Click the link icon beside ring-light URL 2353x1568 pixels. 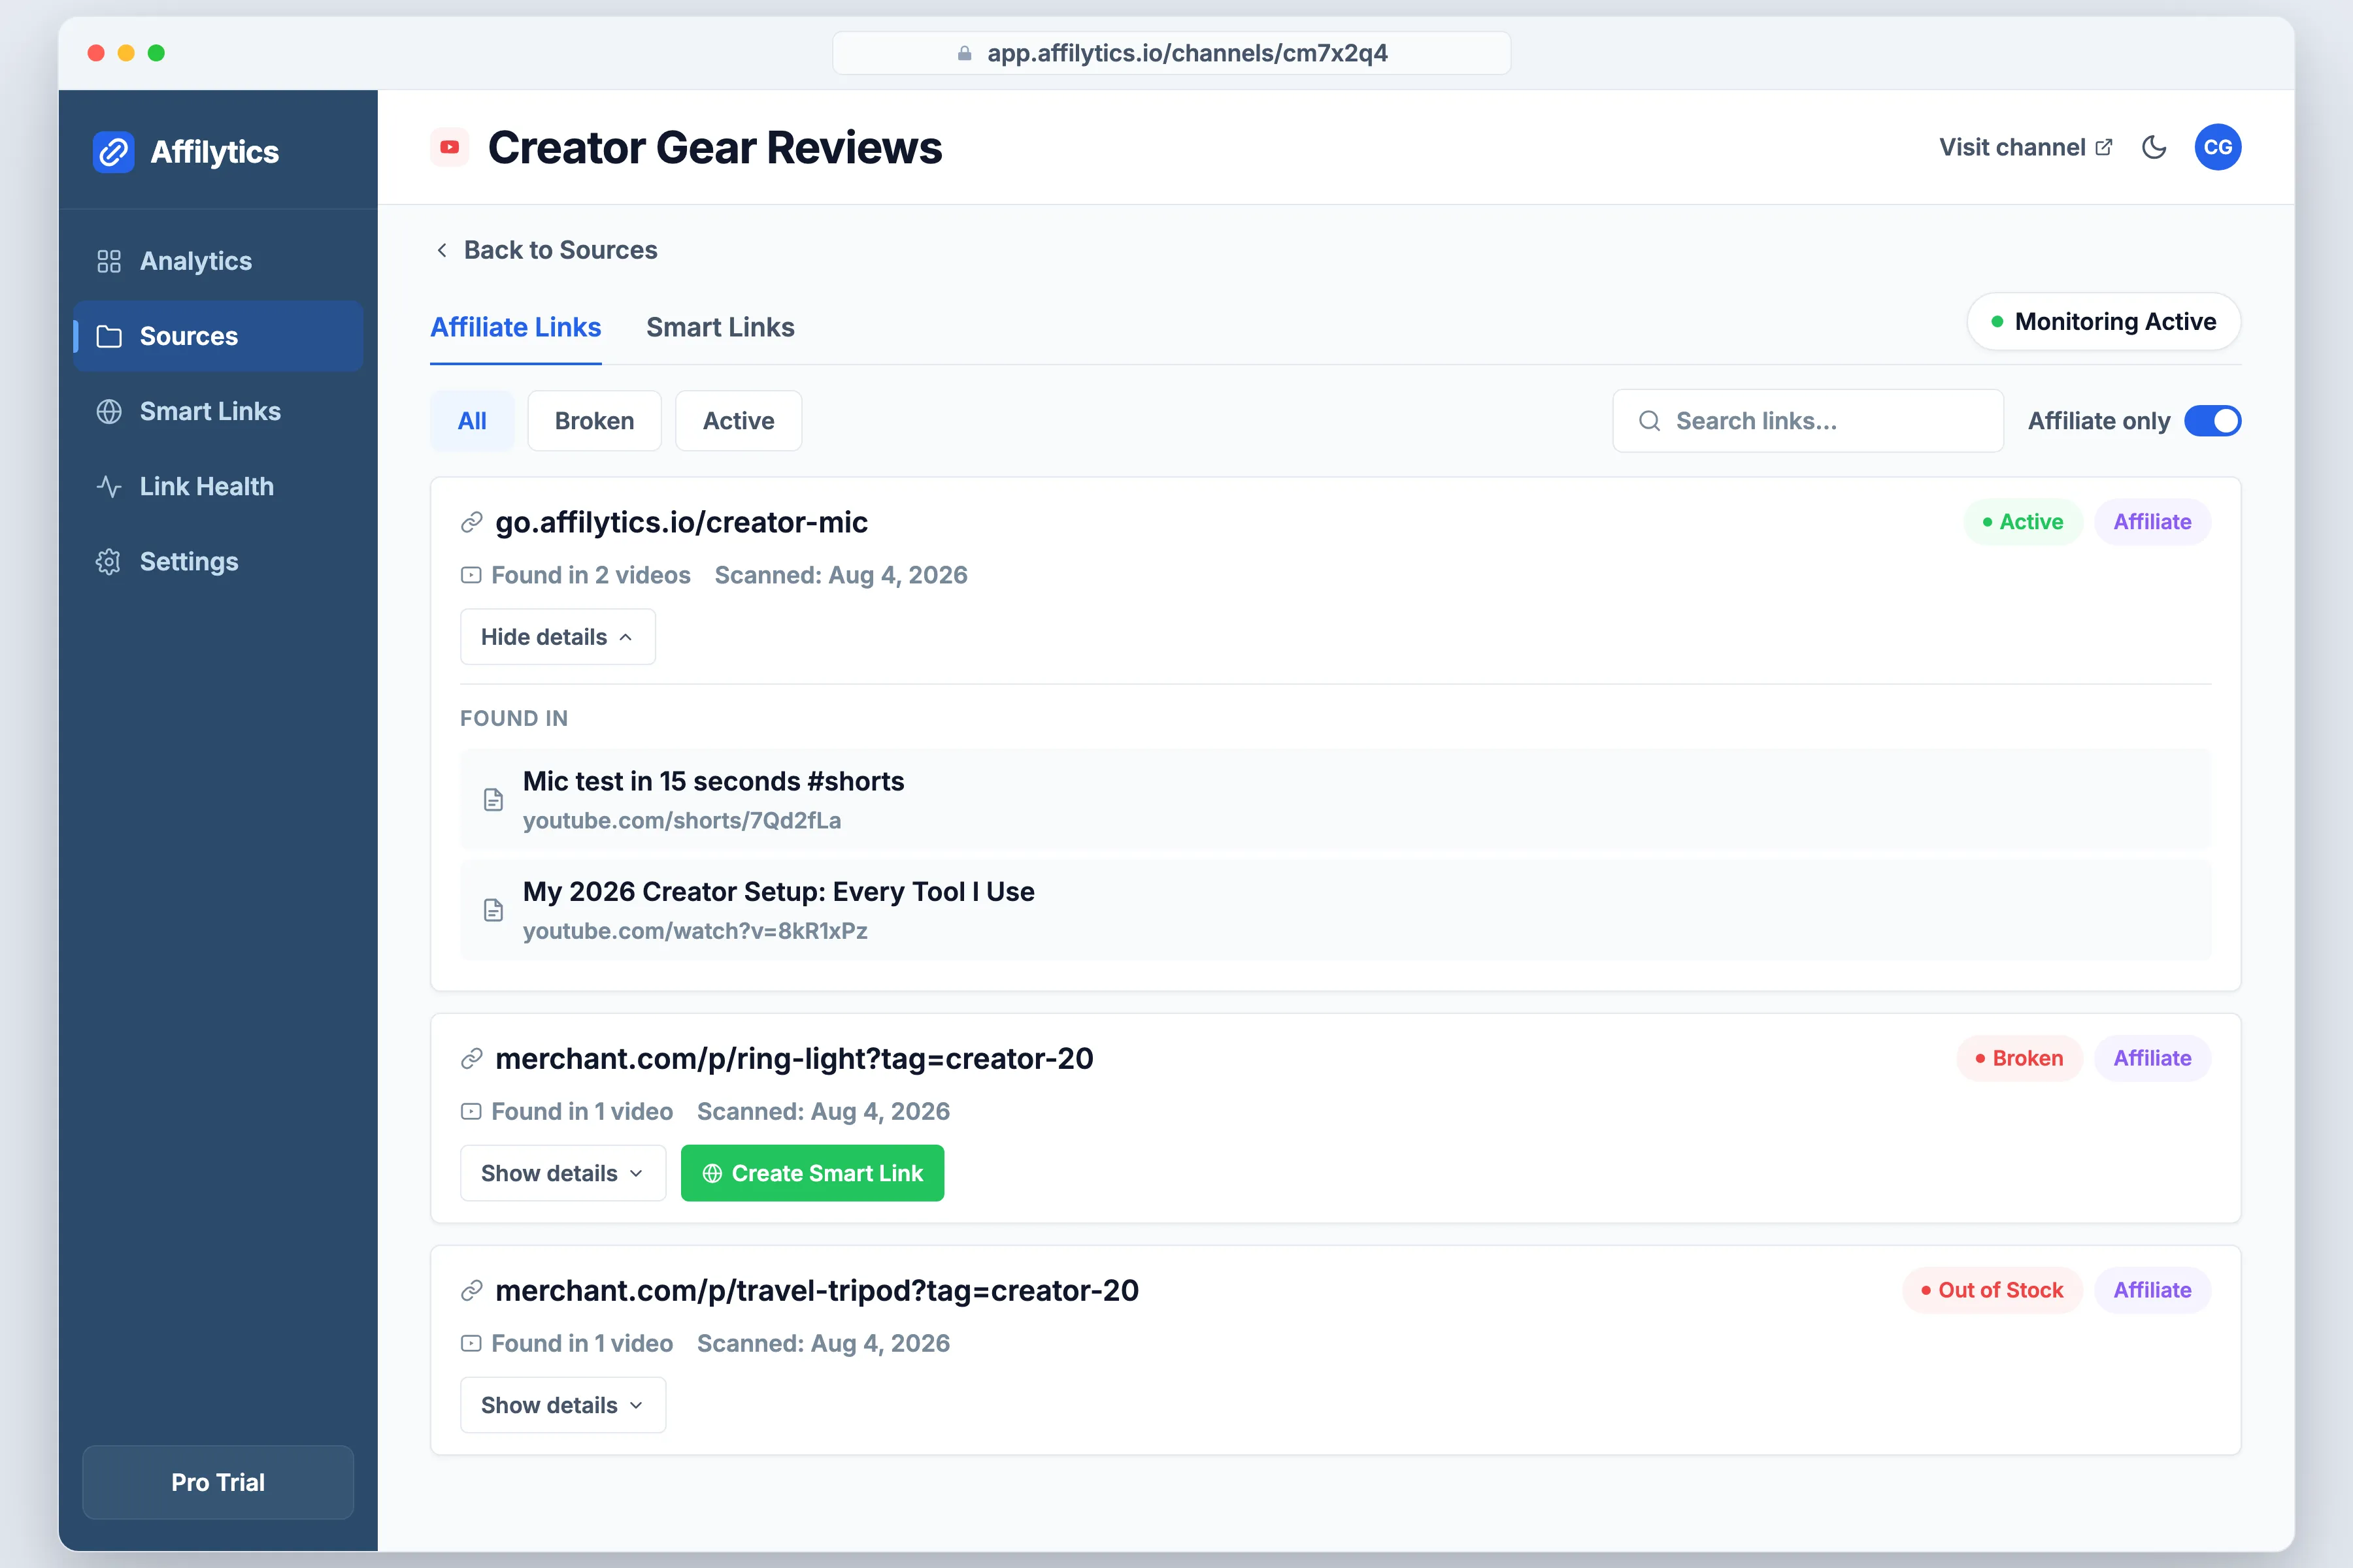pos(472,1058)
